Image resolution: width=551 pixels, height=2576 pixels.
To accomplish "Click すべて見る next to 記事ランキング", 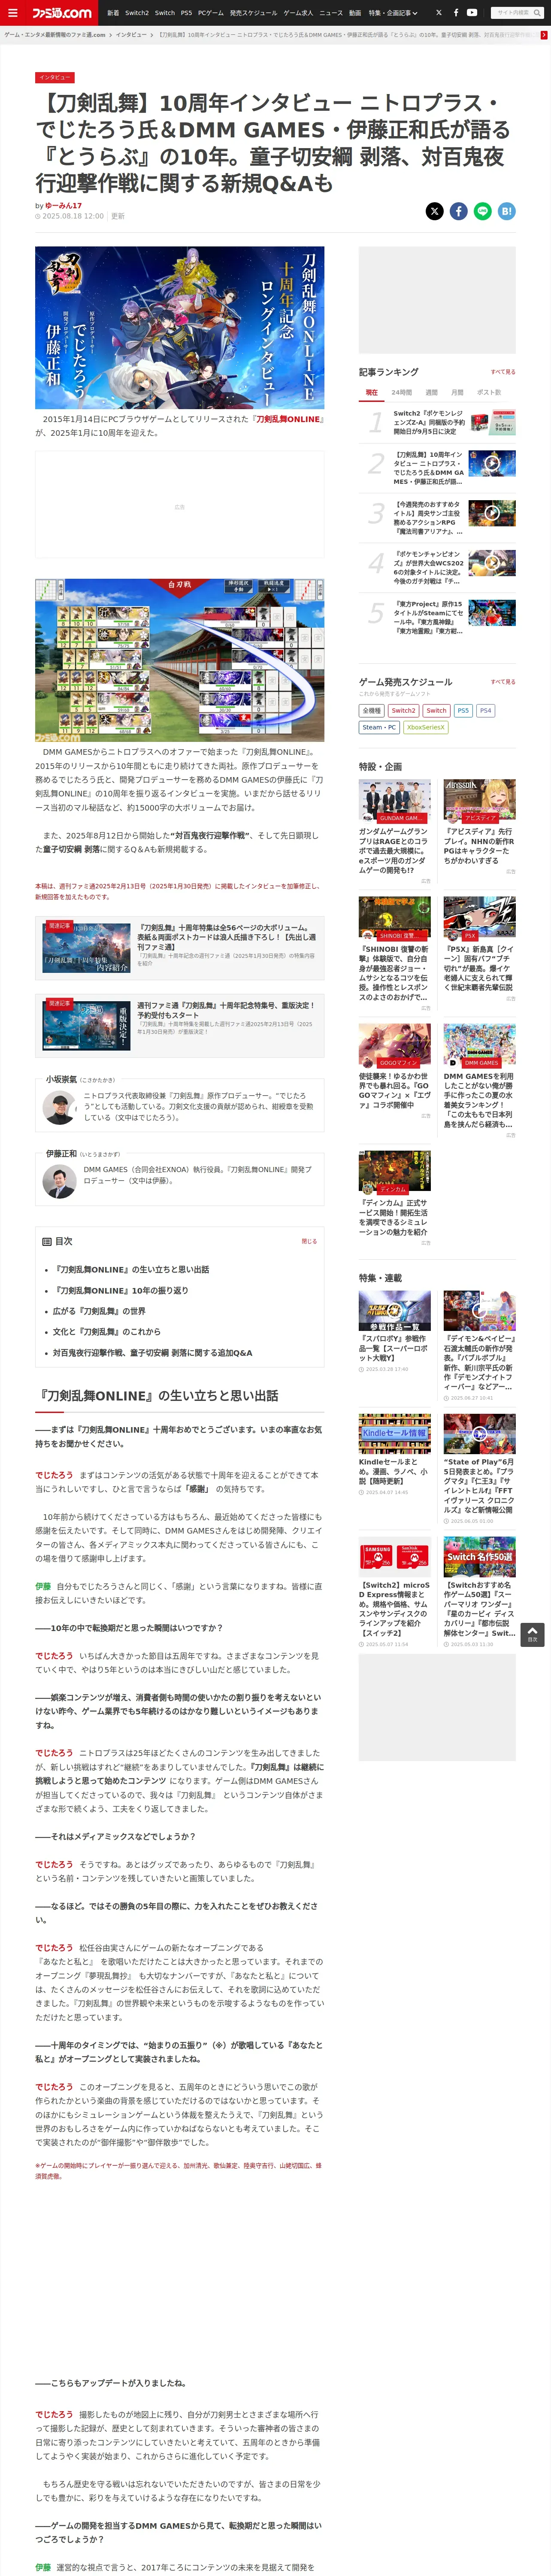I will point(503,372).
